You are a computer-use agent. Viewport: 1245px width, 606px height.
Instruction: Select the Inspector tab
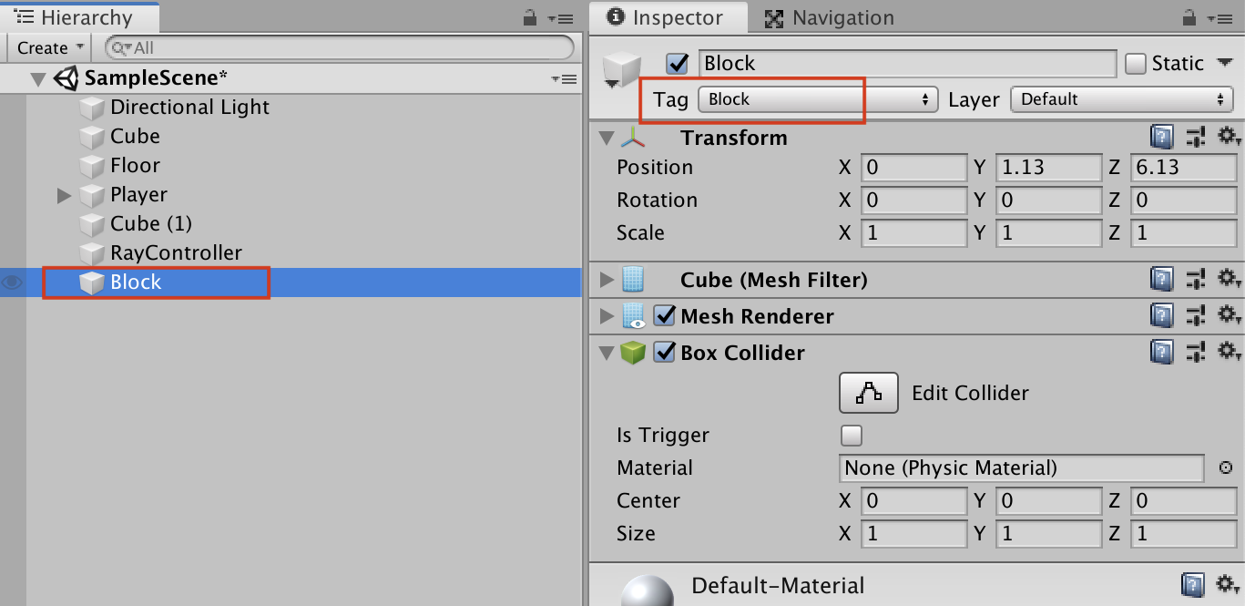click(x=666, y=18)
